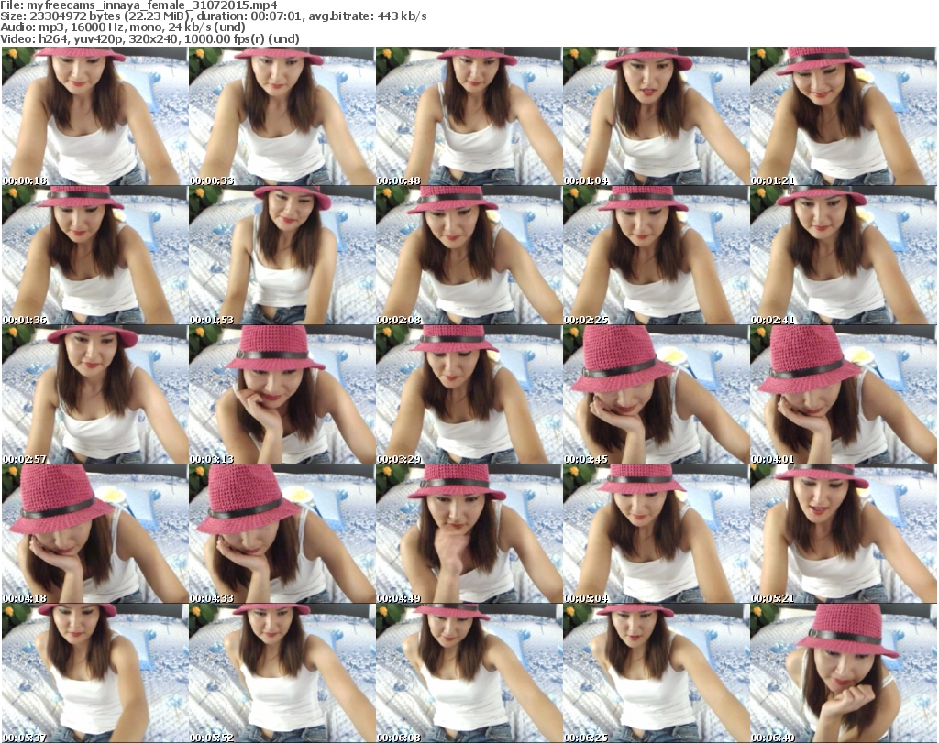The height and width of the screenshot is (743, 939).
Task: Click the frame at timestamp 00:03:13
Action: (282, 395)
